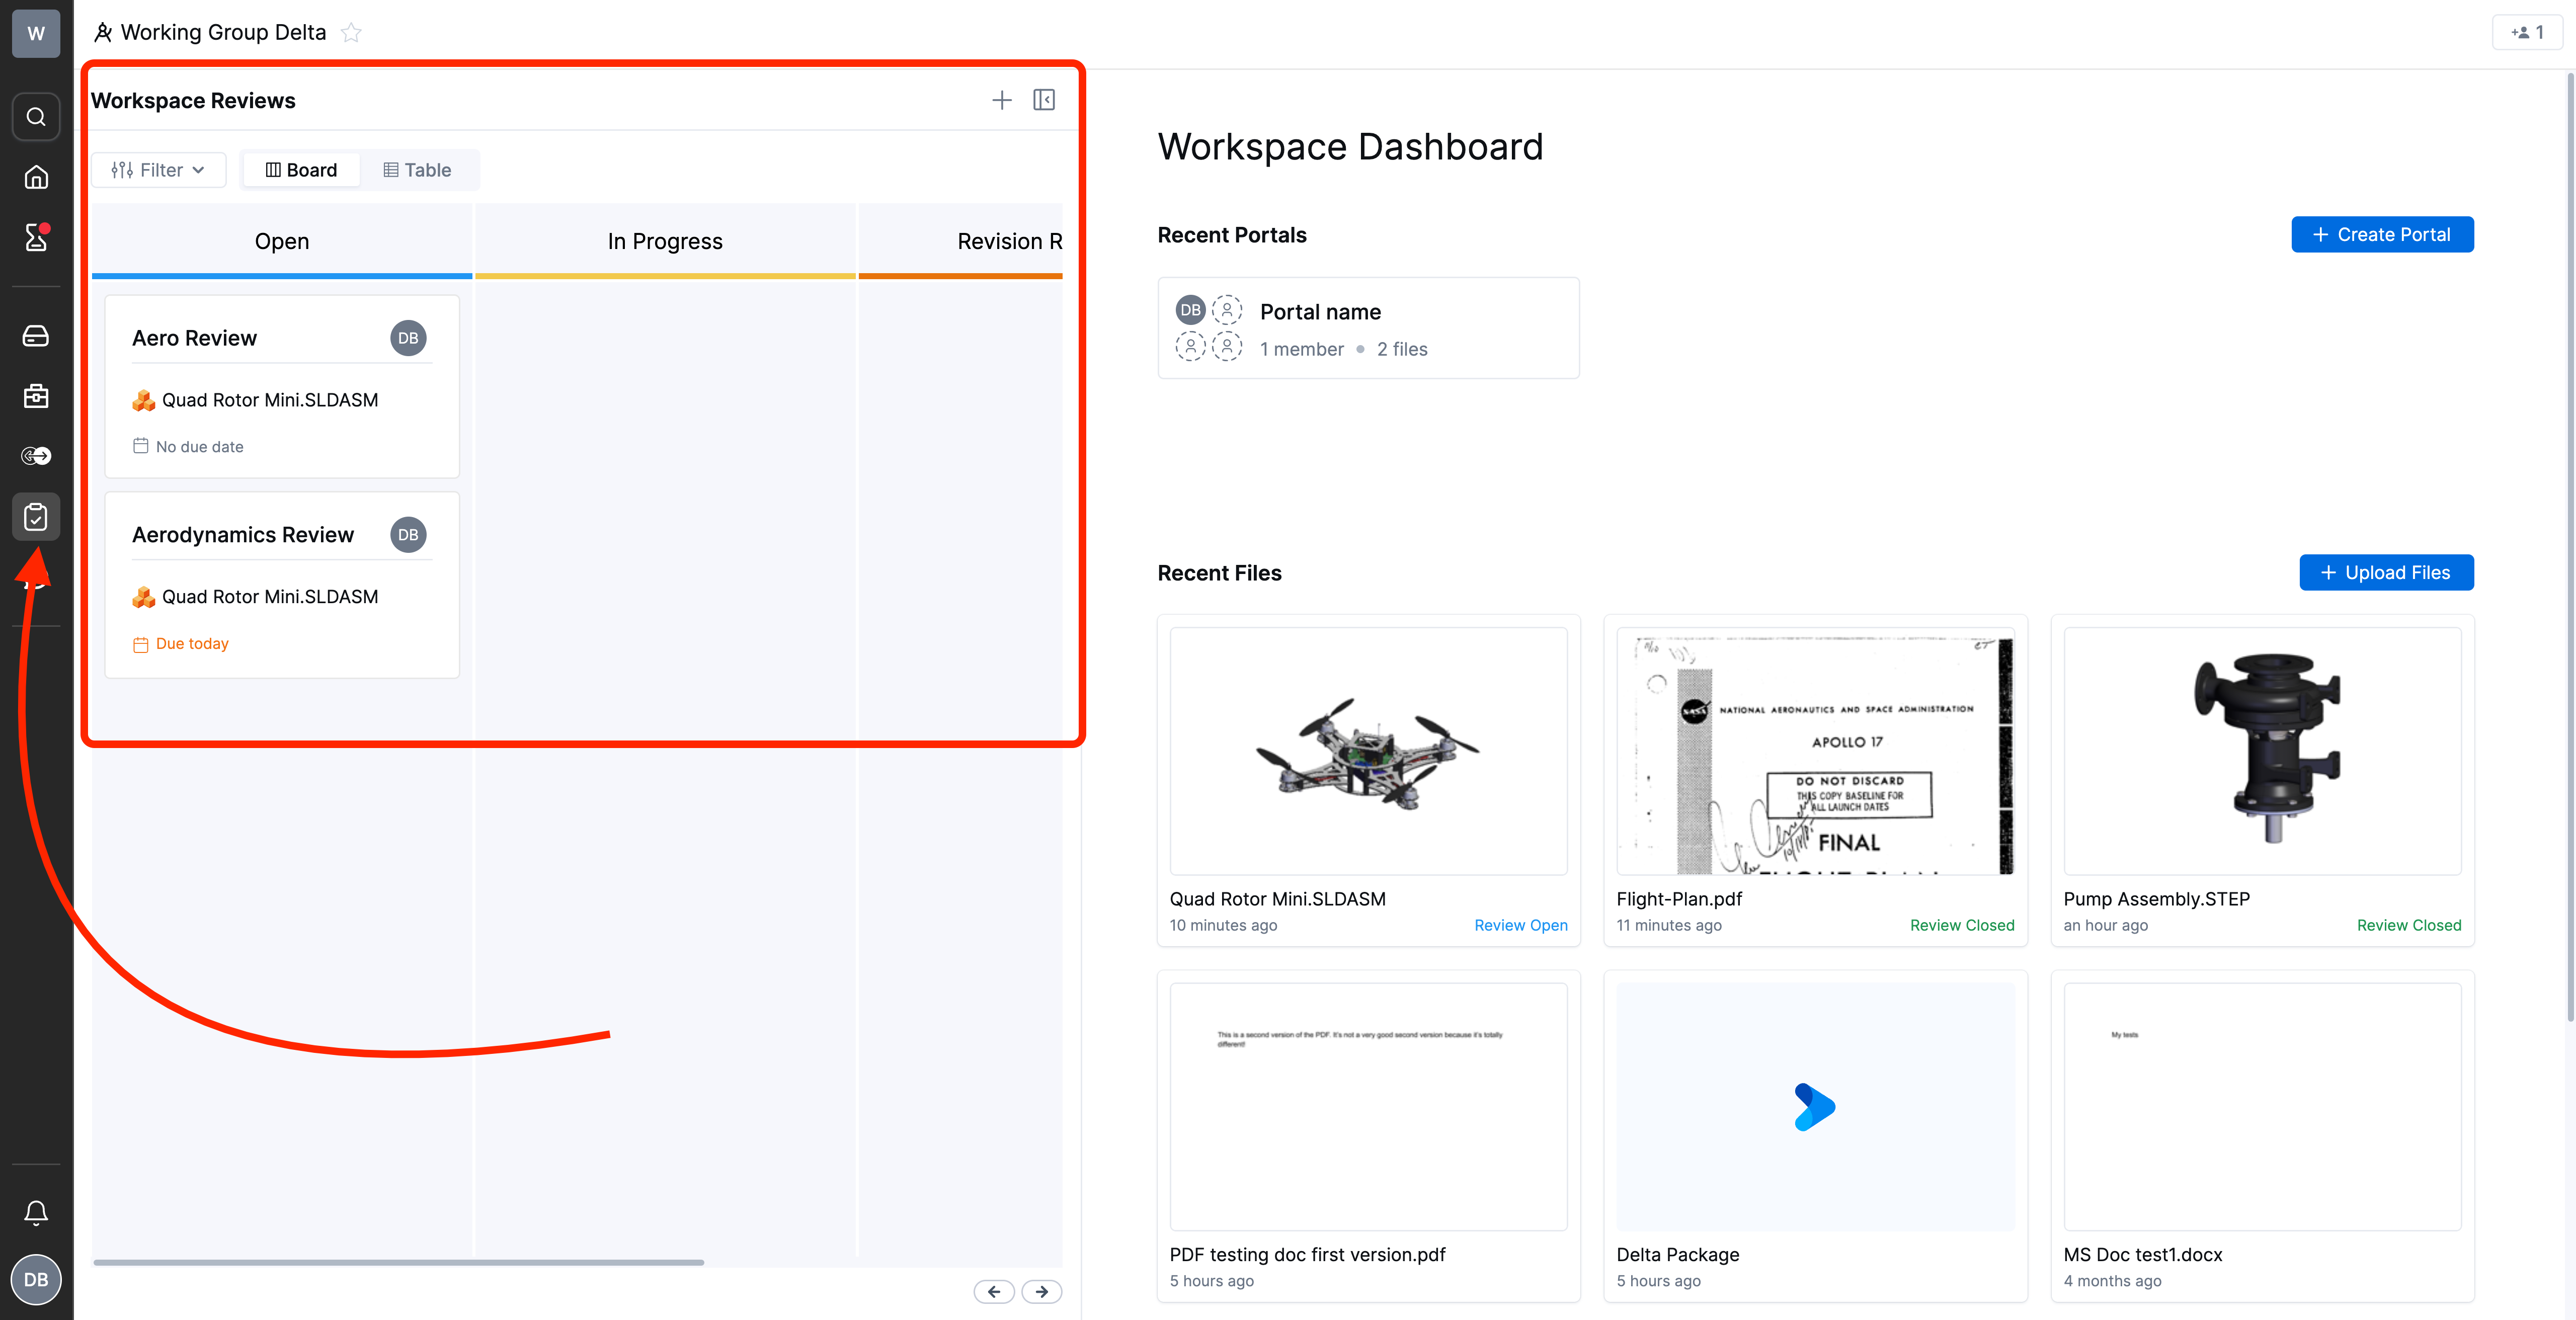Select the Reviews clipboard-check sidebar icon

click(x=36, y=517)
